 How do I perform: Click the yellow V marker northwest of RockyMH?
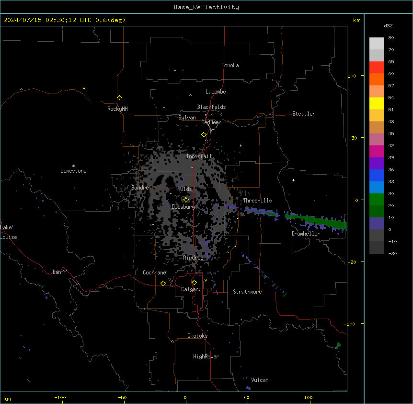pos(84,88)
